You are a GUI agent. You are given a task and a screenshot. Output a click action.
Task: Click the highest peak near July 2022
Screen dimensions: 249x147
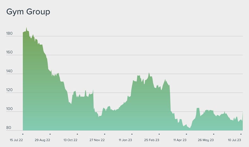tap(26, 27)
